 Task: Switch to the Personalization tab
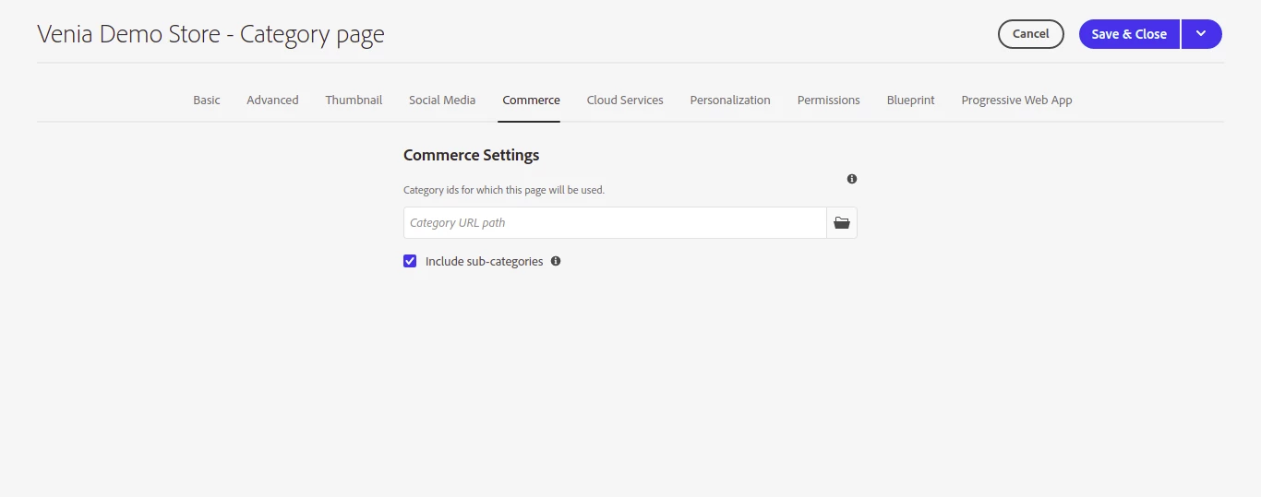click(730, 100)
